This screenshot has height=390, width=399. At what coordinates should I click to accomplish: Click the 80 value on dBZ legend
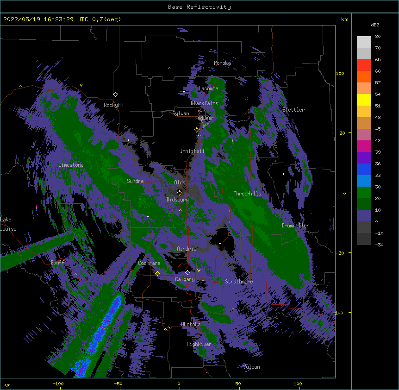pos(378,37)
